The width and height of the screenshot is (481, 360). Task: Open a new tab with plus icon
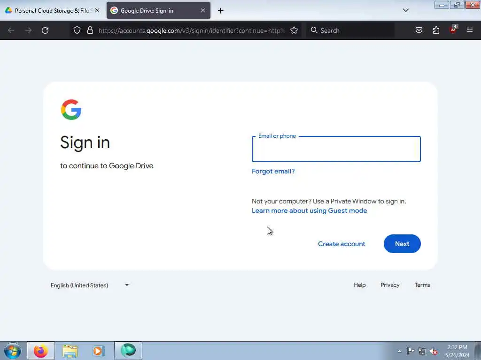(x=221, y=11)
